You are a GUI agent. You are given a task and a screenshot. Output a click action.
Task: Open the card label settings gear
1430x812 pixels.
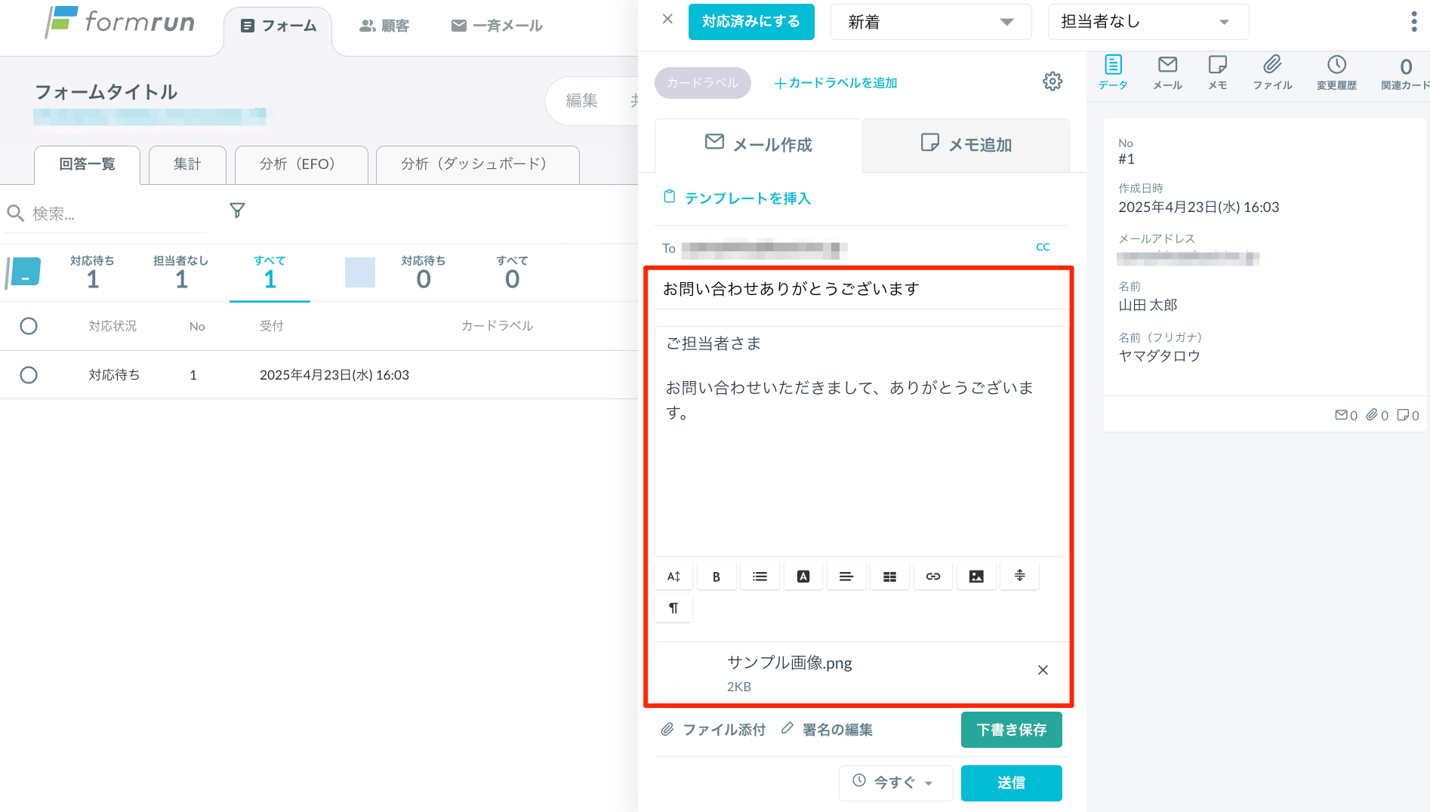(x=1052, y=82)
